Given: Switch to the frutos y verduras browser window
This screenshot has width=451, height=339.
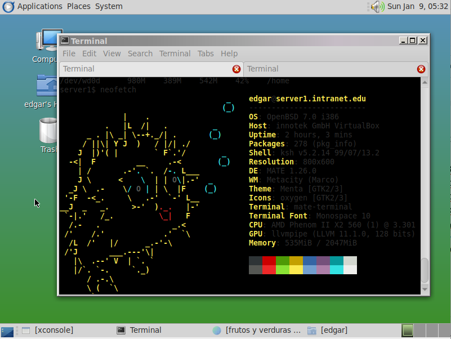Looking at the screenshot, I should tap(257, 331).
